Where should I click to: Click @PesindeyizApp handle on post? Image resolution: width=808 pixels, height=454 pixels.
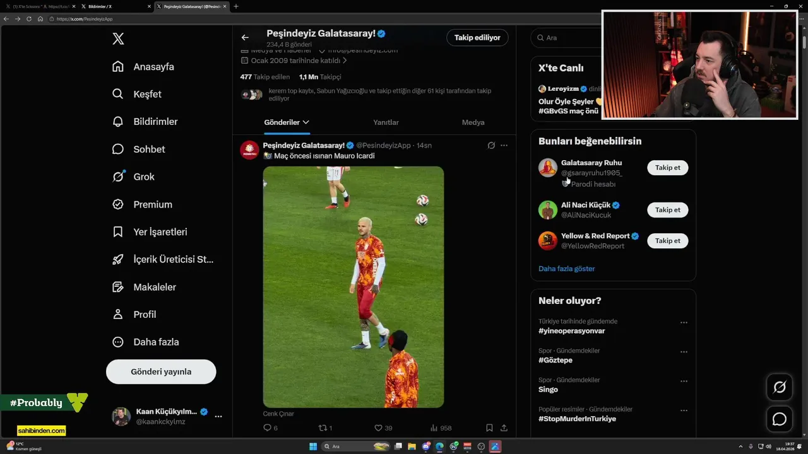(x=383, y=146)
